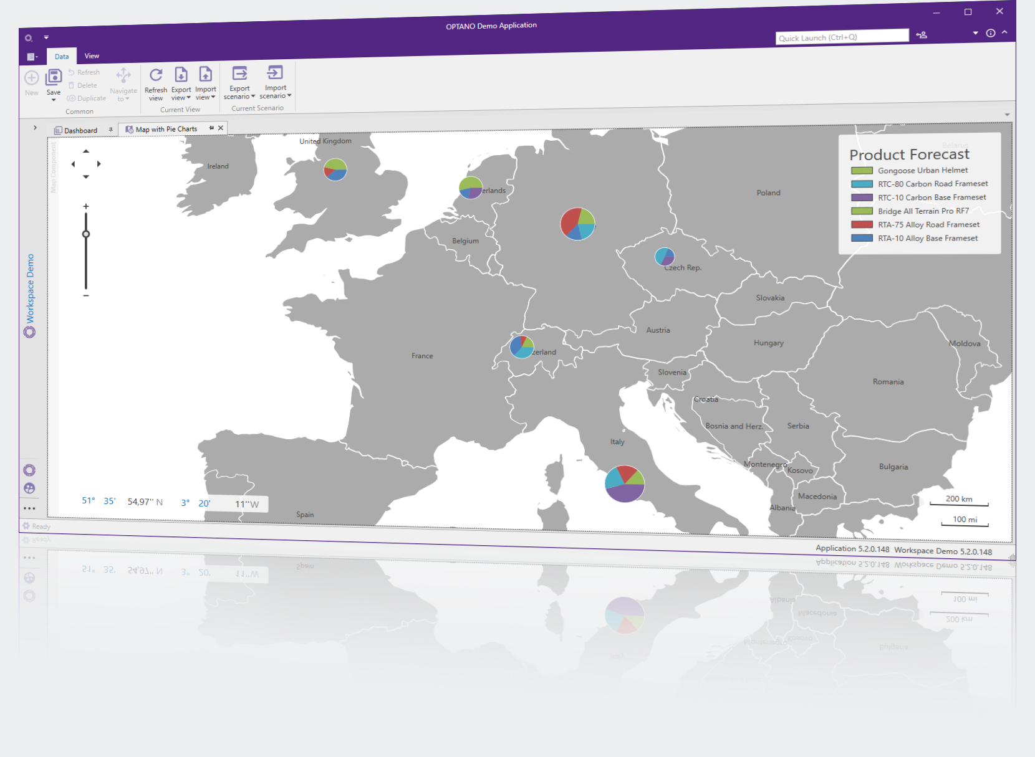The width and height of the screenshot is (1035, 757).
Task: Click the 'Bridge All Terrain Pro RF7' legend text
Action: 923,211
